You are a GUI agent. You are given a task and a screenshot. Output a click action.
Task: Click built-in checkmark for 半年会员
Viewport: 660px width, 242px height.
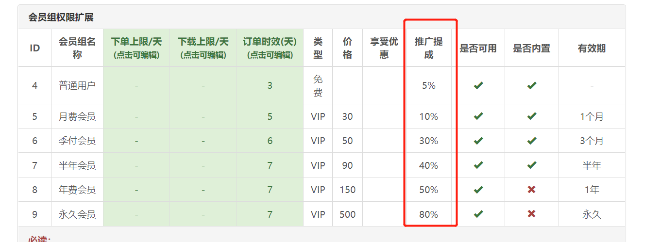tap(532, 165)
